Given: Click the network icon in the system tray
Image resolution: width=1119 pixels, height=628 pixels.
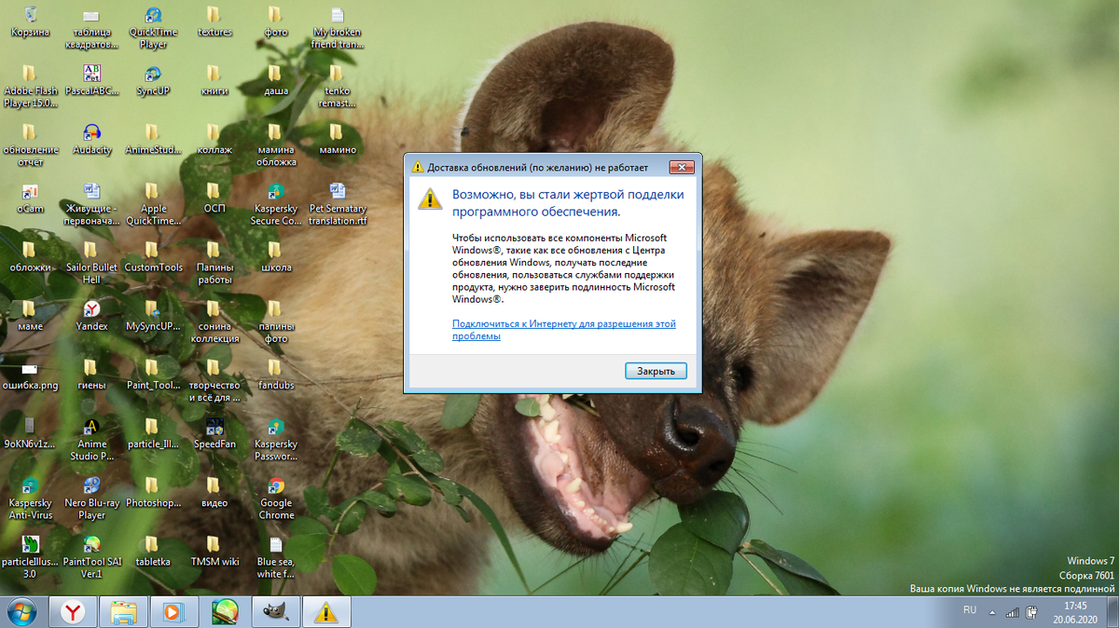Looking at the screenshot, I should pos(1013,612).
